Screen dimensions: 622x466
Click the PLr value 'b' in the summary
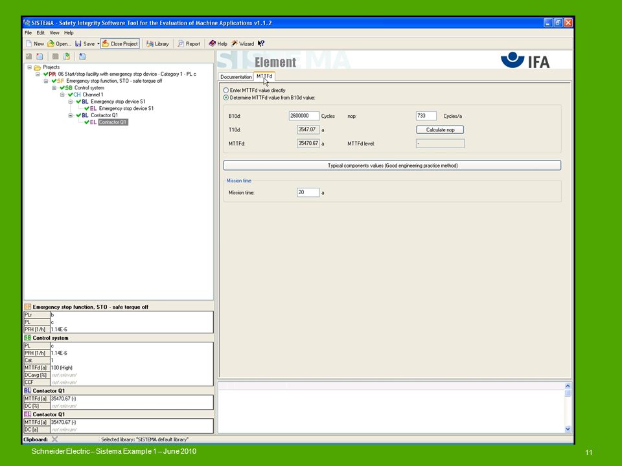click(52, 315)
